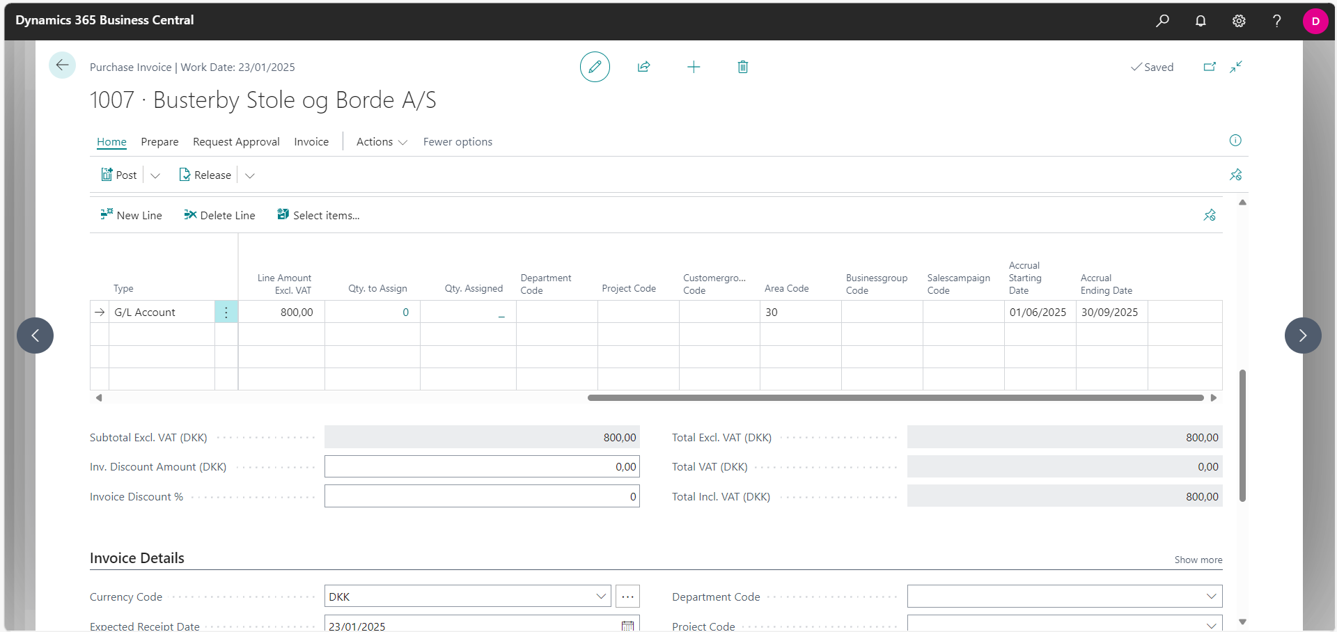Click the Project Code column header
Image resolution: width=1337 pixels, height=632 pixels.
(629, 288)
